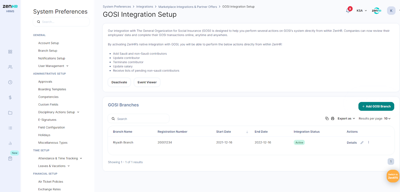Click the End Date column header

261,132
